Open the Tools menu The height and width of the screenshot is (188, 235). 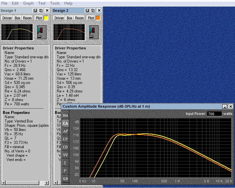point(55,3)
